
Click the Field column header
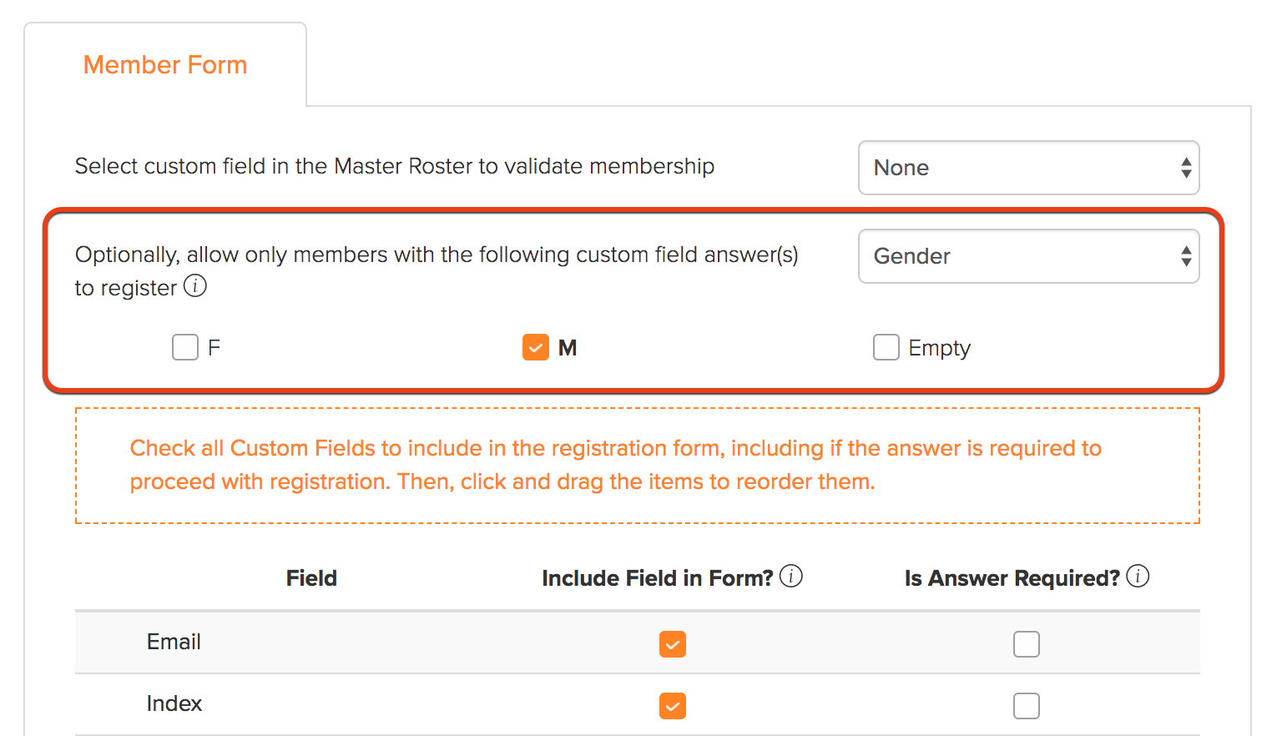(311, 578)
